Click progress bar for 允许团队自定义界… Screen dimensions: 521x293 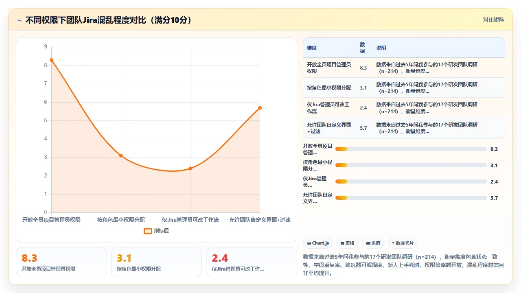point(411,198)
